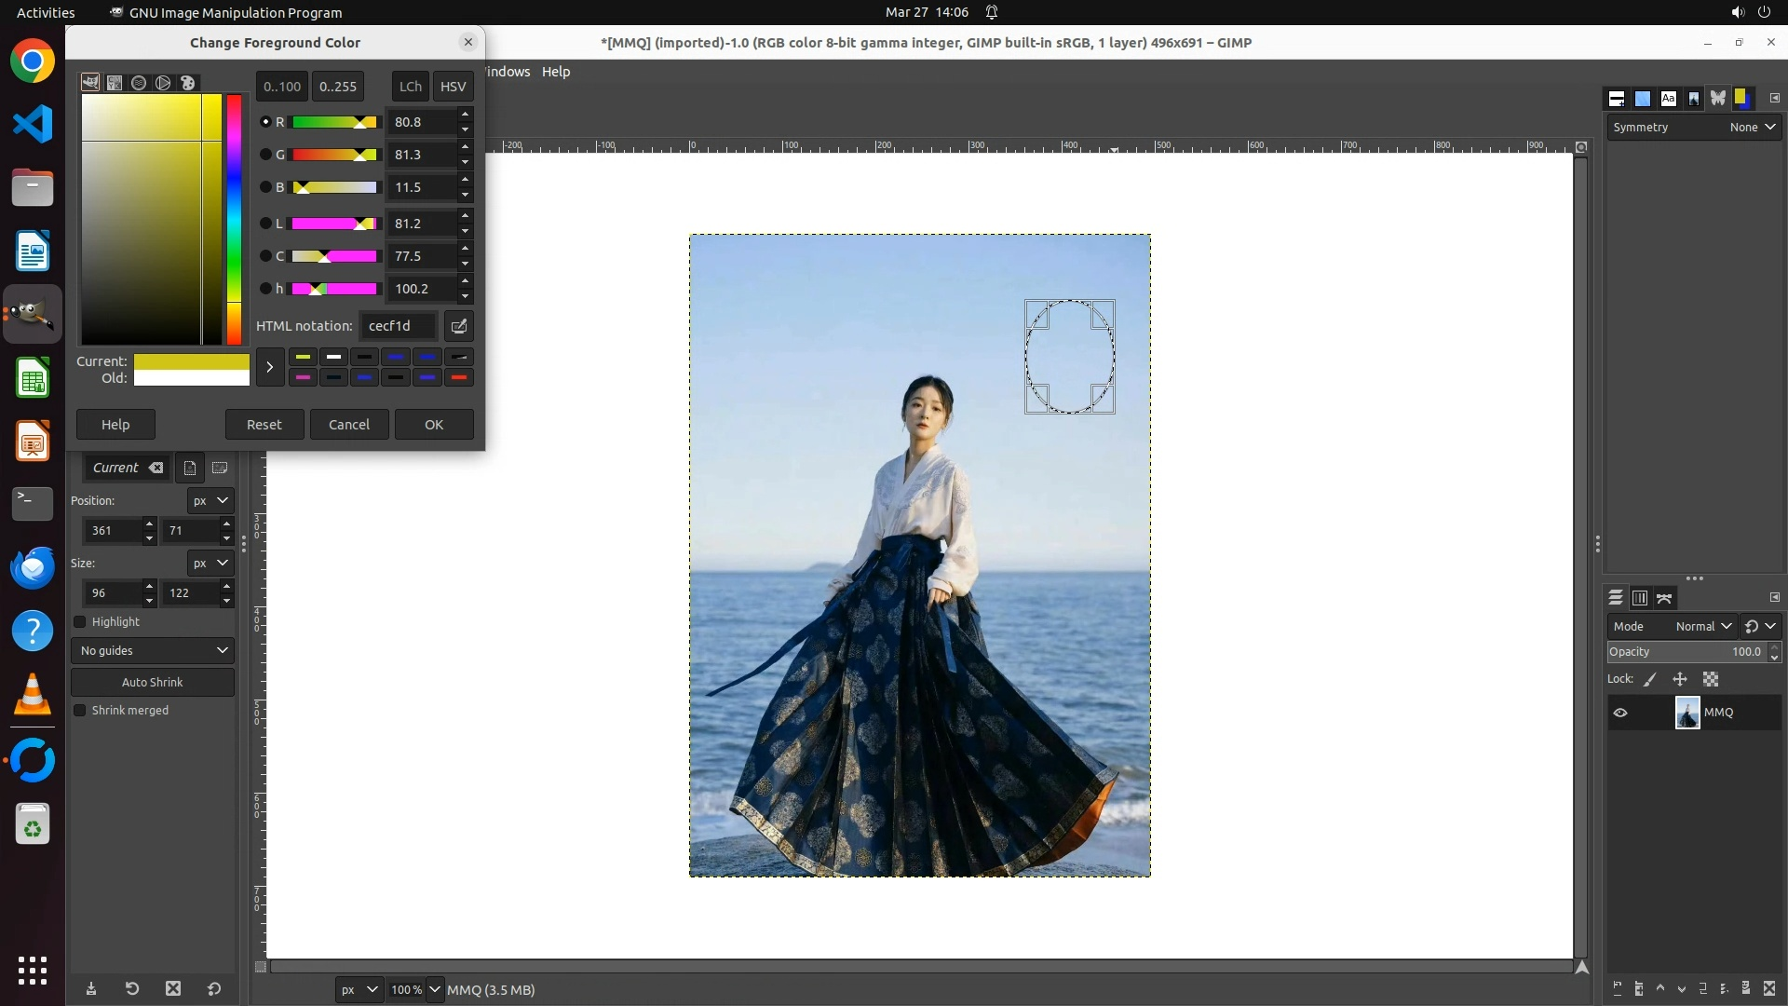This screenshot has width=1788, height=1006.
Task: Open the Symmetry Painting butterfly tab
Action: pos(1718,99)
